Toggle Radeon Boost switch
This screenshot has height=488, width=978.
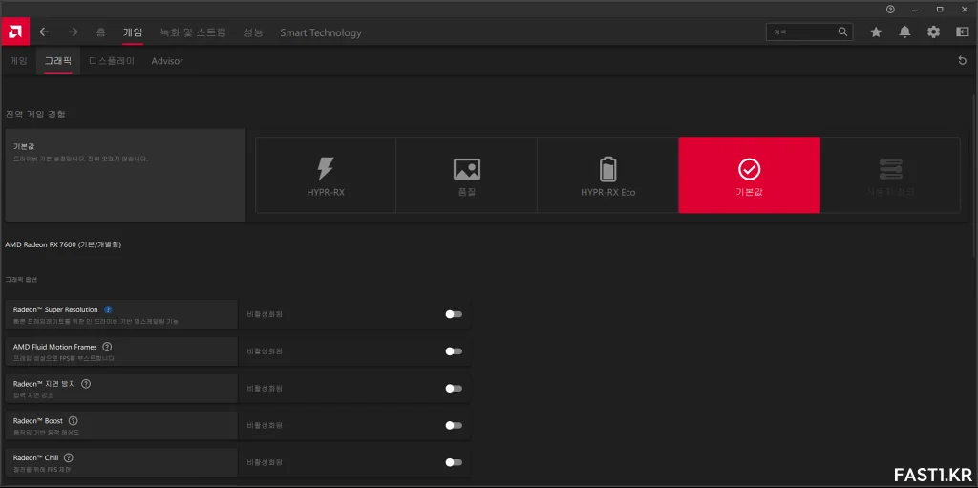coord(454,426)
